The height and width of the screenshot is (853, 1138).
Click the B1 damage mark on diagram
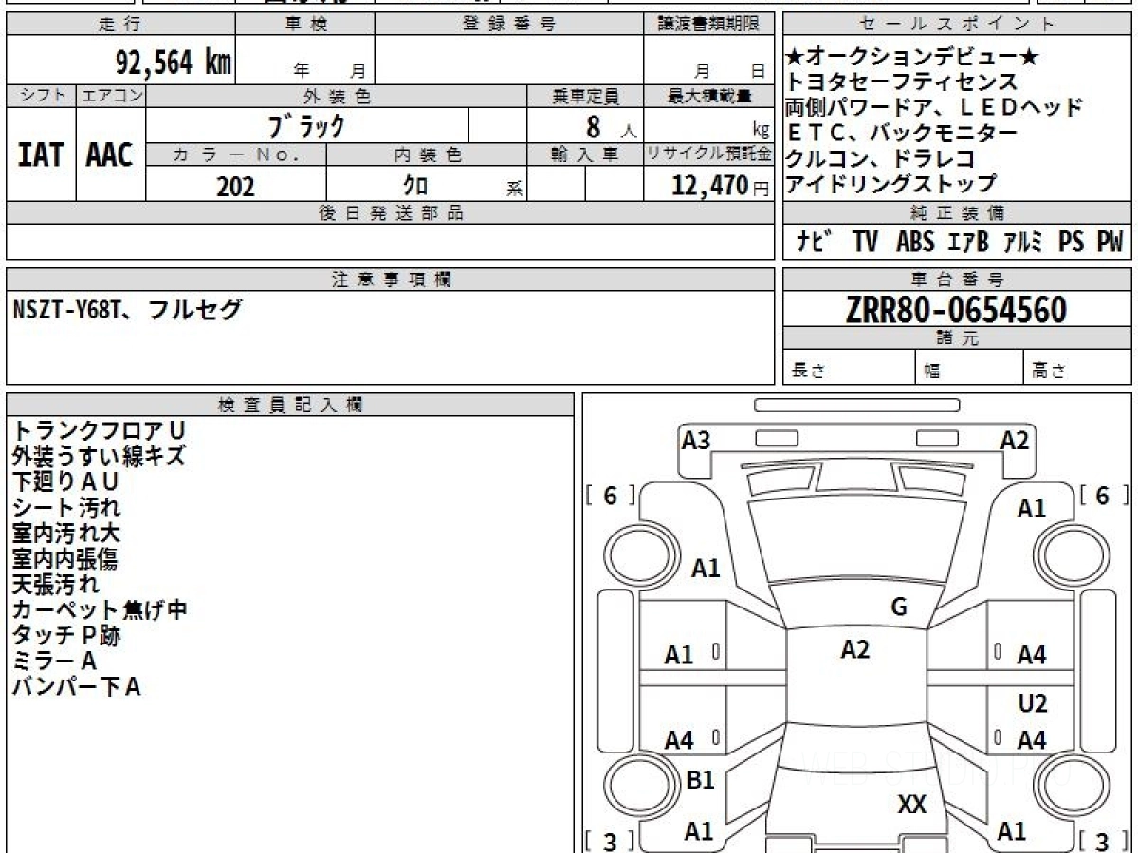[700, 780]
